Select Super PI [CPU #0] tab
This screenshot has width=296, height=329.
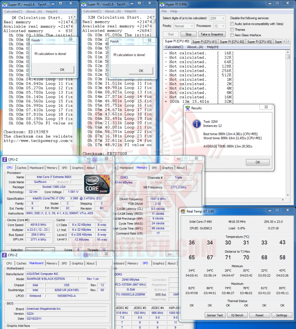click(x=177, y=41)
